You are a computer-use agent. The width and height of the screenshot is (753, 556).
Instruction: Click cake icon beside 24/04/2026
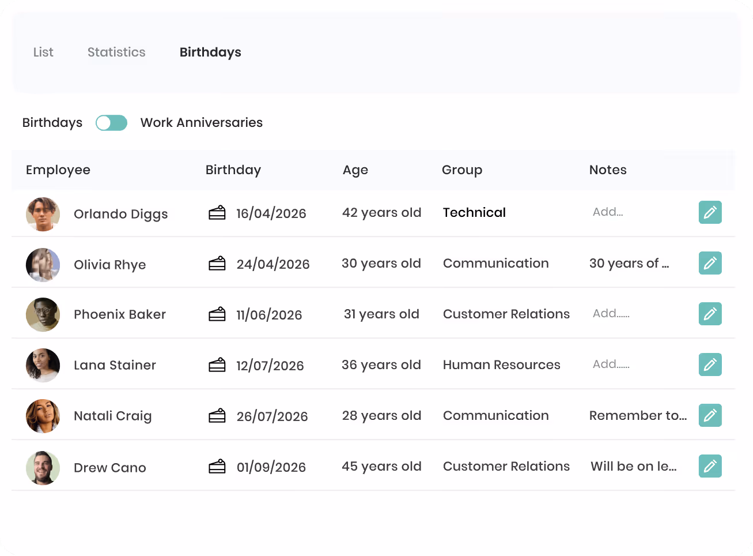[x=217, y=264]
